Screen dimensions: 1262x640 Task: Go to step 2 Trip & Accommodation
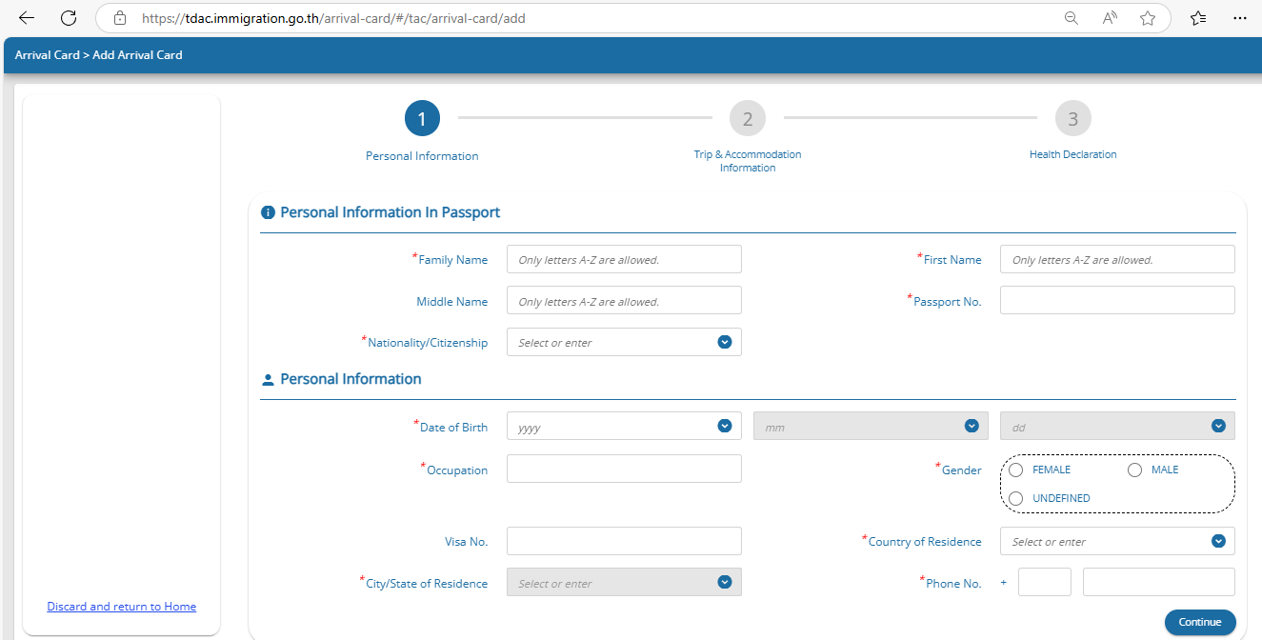pyautogui.click(x=748, y=119)
